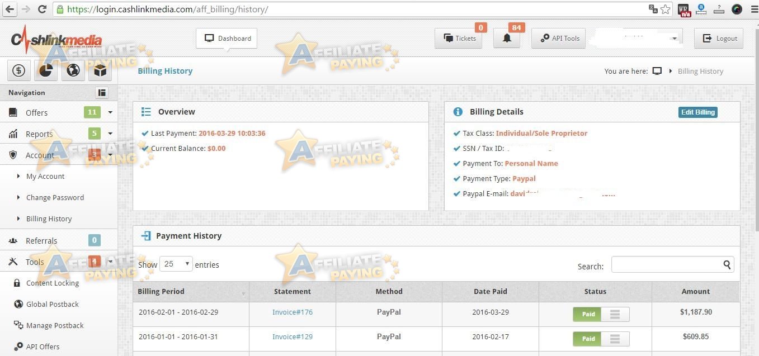This screenshot has width=759, height=356.
Task: Click amount $1,187.90
Action: [x=696, y=312]
